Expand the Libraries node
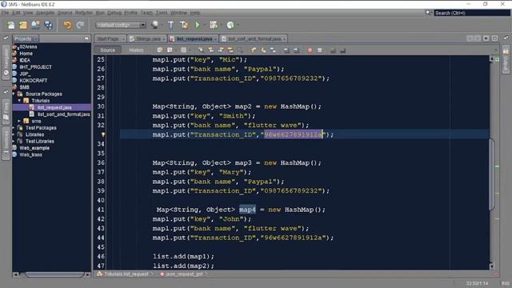 pyautogui.click(x=14, y=134)
